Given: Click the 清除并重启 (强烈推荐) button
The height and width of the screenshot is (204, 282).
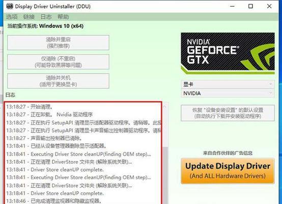Looking at the screenshot, I should (58, 42).
